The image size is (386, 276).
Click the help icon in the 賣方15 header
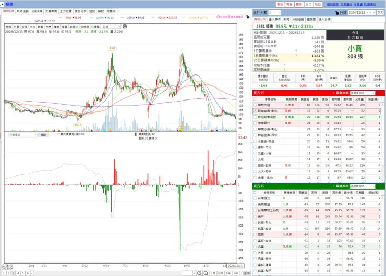coord(333,186)
